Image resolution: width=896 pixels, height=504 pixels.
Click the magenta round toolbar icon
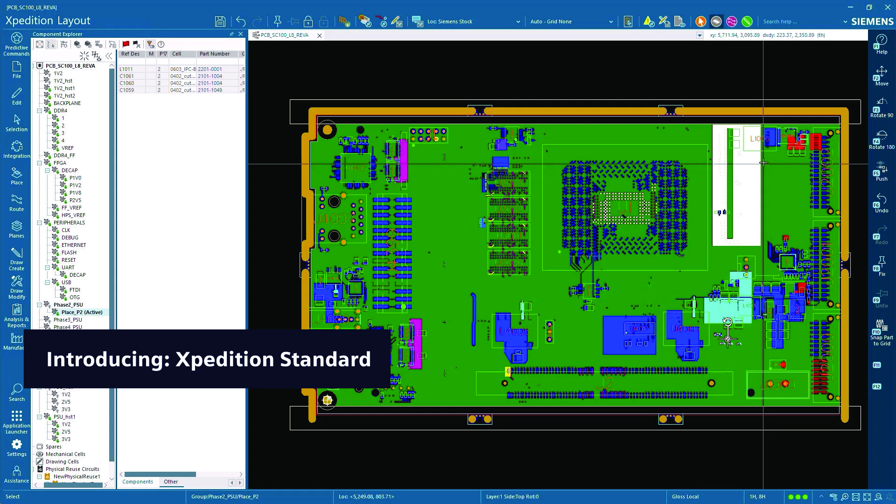click(x=731, y=21)
